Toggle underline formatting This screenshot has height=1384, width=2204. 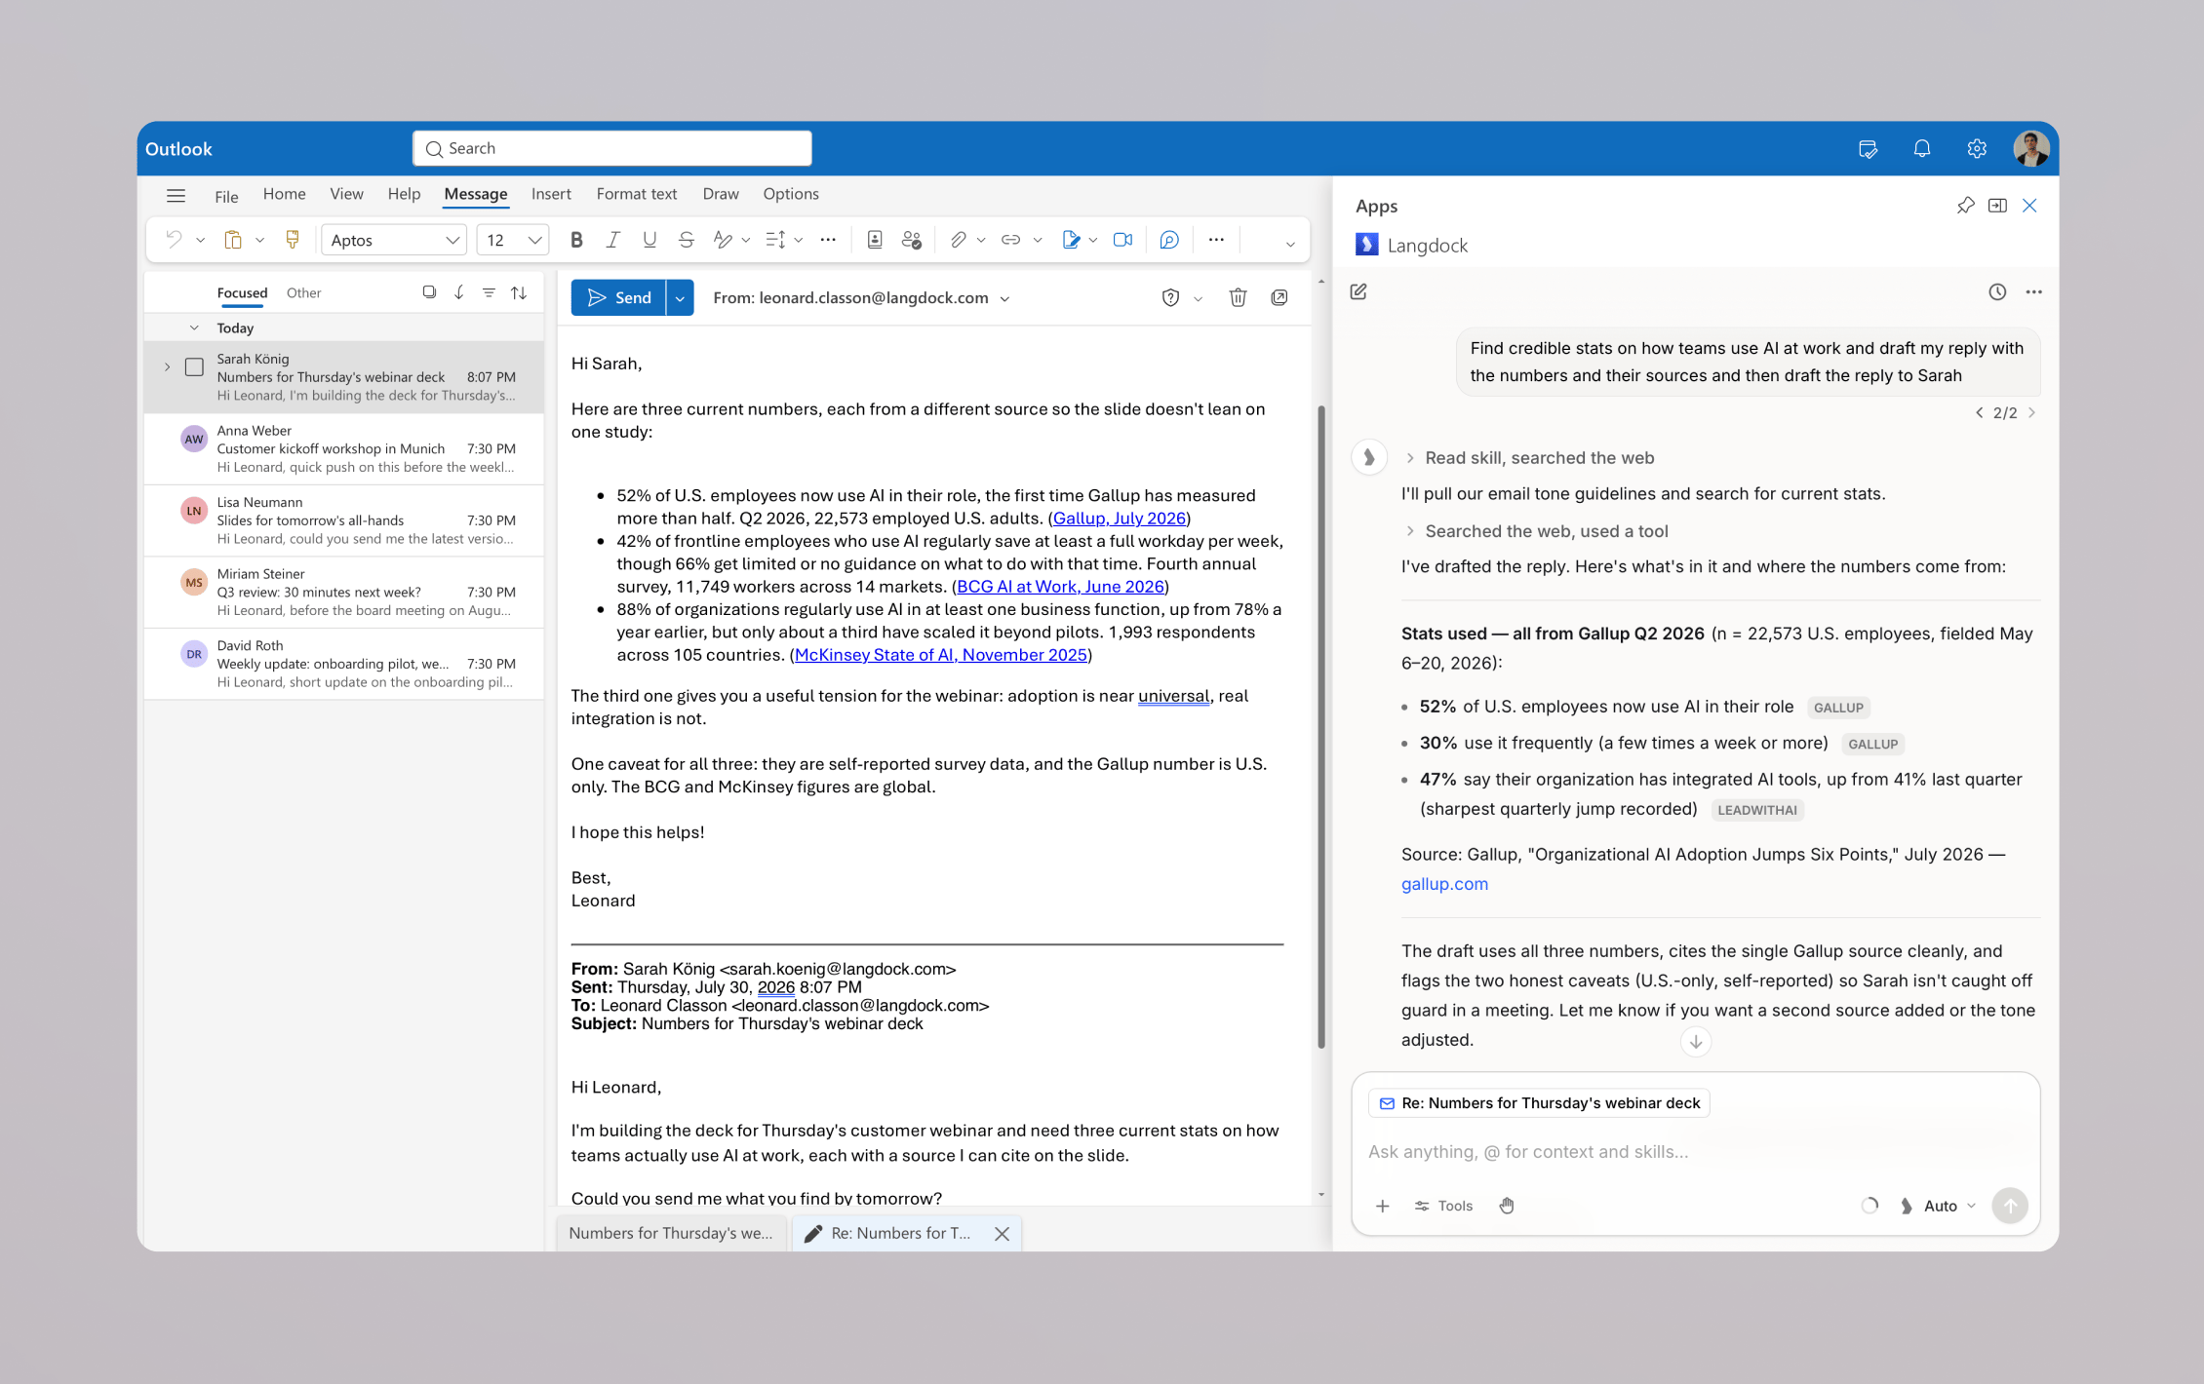[x=649, y=240]
